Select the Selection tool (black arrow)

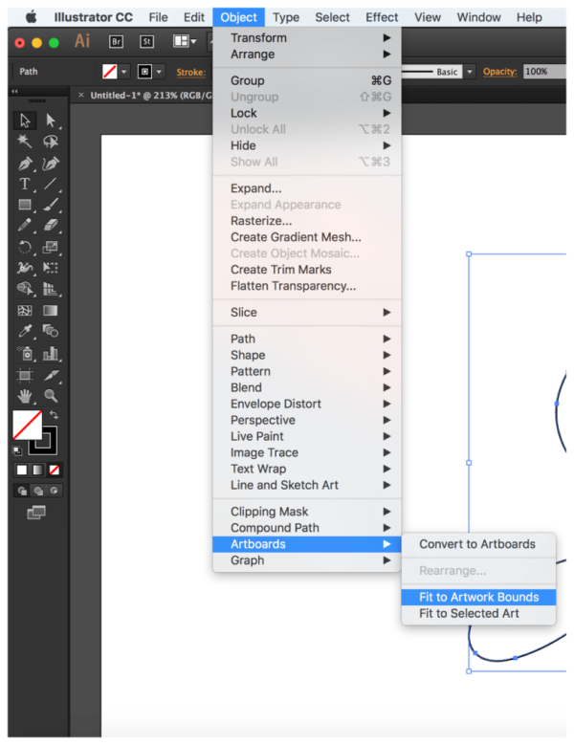[x=25, y=121]
